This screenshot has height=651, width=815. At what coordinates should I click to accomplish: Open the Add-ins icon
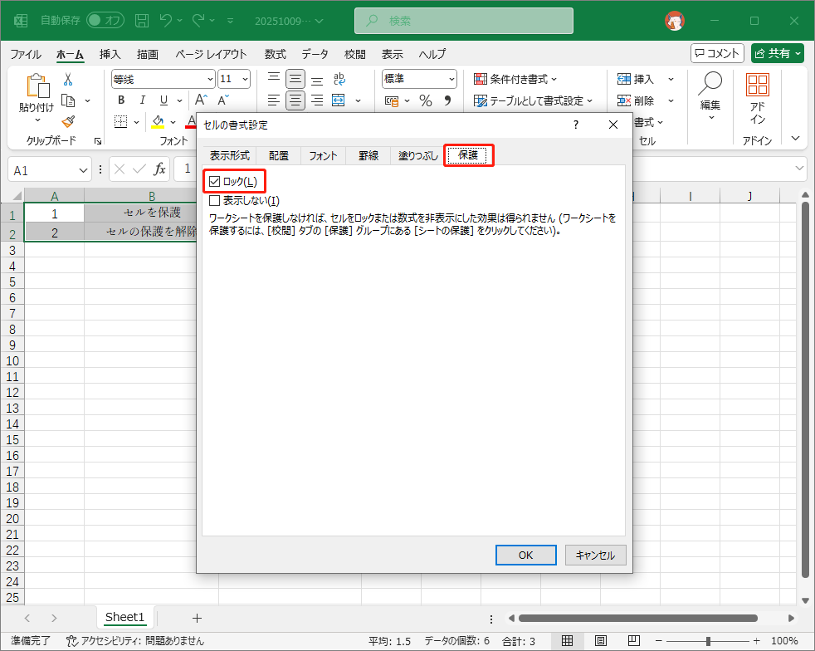click(757, 97)
